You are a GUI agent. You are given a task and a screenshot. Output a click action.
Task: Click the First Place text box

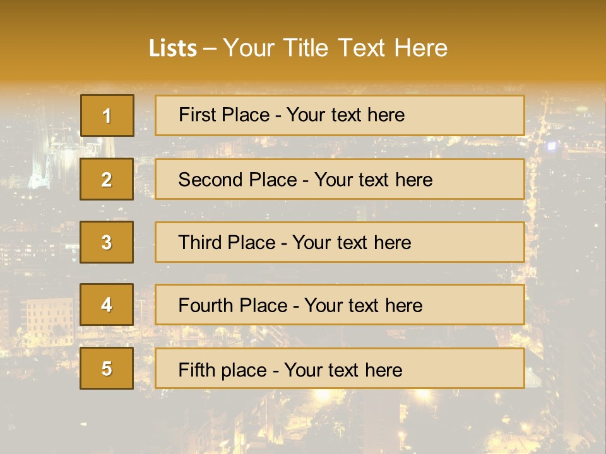pyautogui.click(x=340, y=115)
